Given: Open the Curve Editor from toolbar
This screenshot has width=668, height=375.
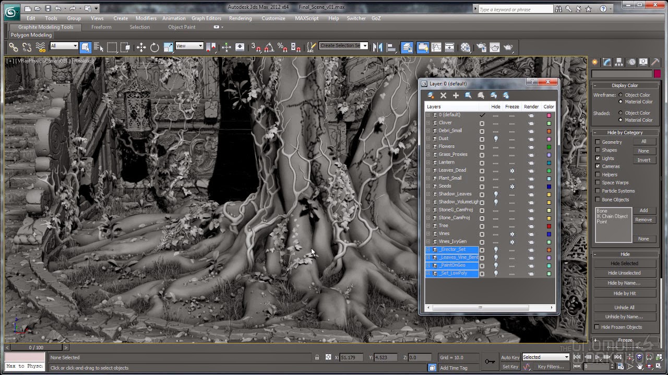Looking at the screenshot, I should (x=437, y=47).
